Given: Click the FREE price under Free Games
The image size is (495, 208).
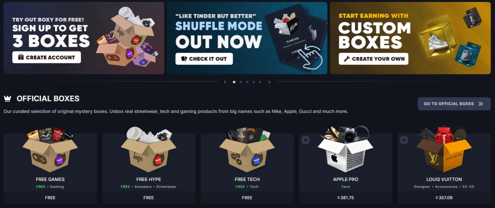Looking at the screenshot, I should tap(50, 198).
